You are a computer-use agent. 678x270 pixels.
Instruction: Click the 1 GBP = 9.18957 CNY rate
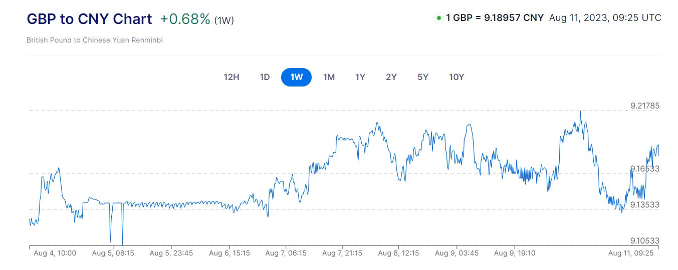coord(495,18)
